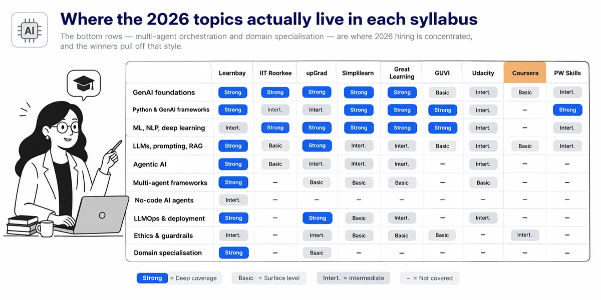Click Learnbay's Intert. badge for No-code AI agents
Viewport: 601px width, 300px height.
[233, 200]
